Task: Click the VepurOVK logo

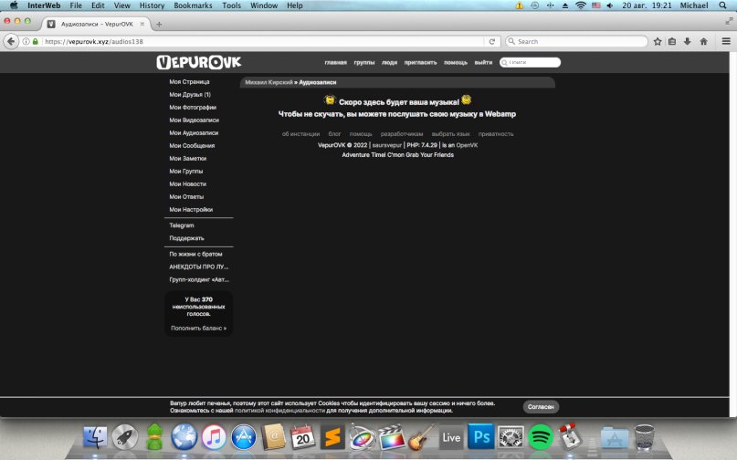Action: pos(199,62)
